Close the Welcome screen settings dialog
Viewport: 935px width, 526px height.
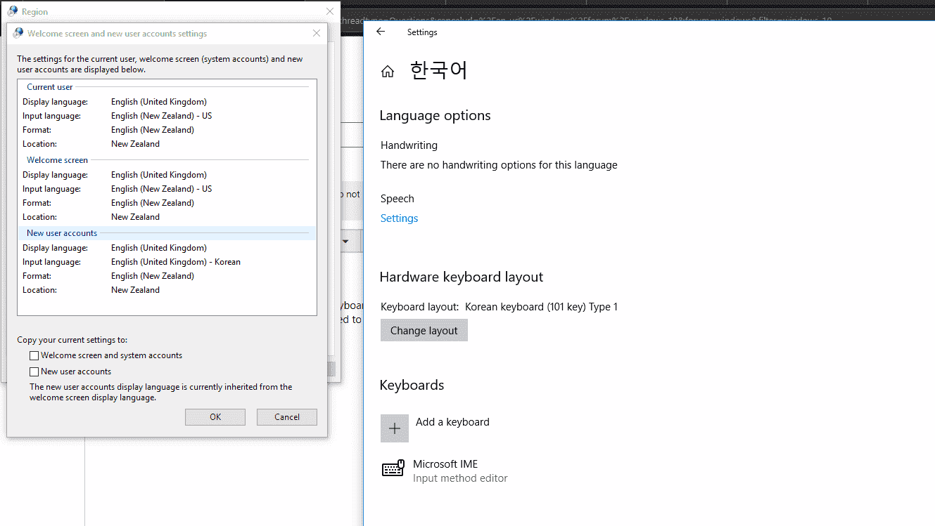317,33
